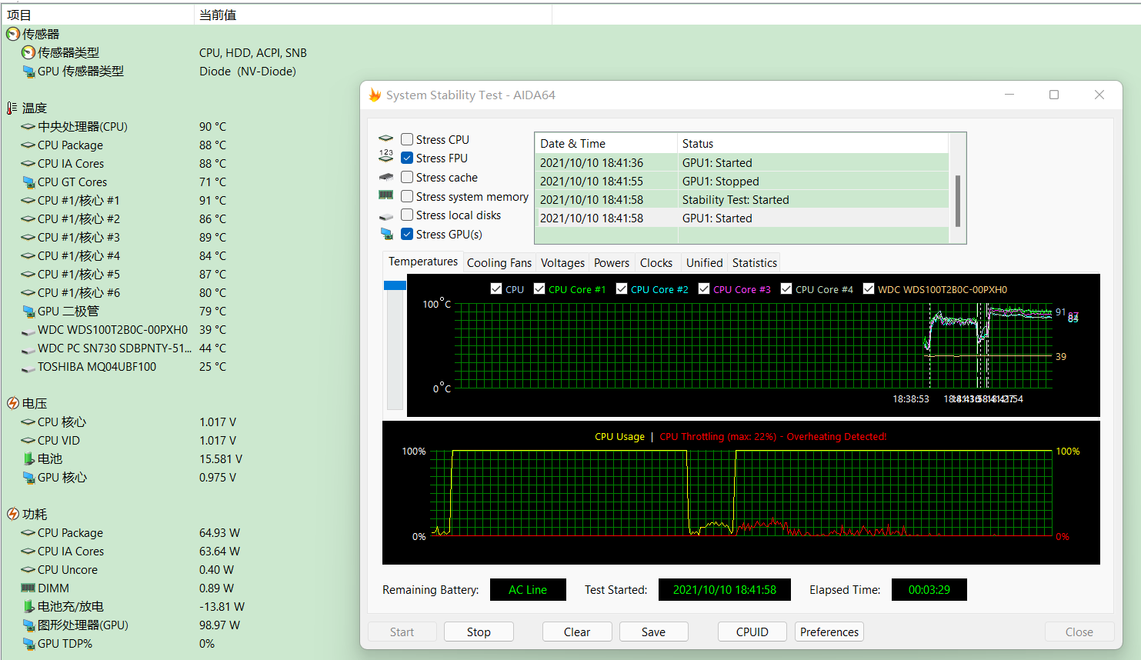Switch to the Clocks tab
The height and width of the screenshot is (660, 1141).
click(x=656, y=263)
